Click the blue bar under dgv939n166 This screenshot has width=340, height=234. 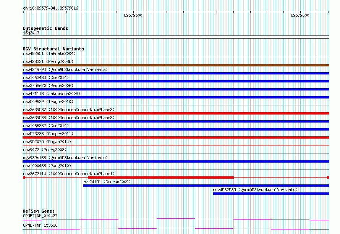176,161
